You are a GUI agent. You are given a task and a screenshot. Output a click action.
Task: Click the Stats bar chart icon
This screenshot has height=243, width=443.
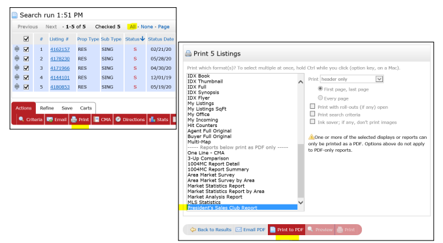tap(152, 119)
